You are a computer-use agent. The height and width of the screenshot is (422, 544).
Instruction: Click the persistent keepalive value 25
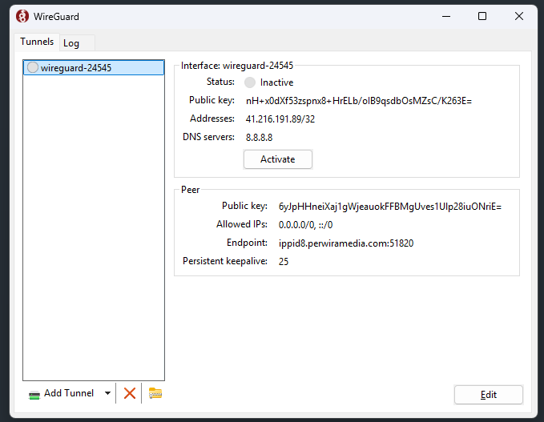click(284, 262)
